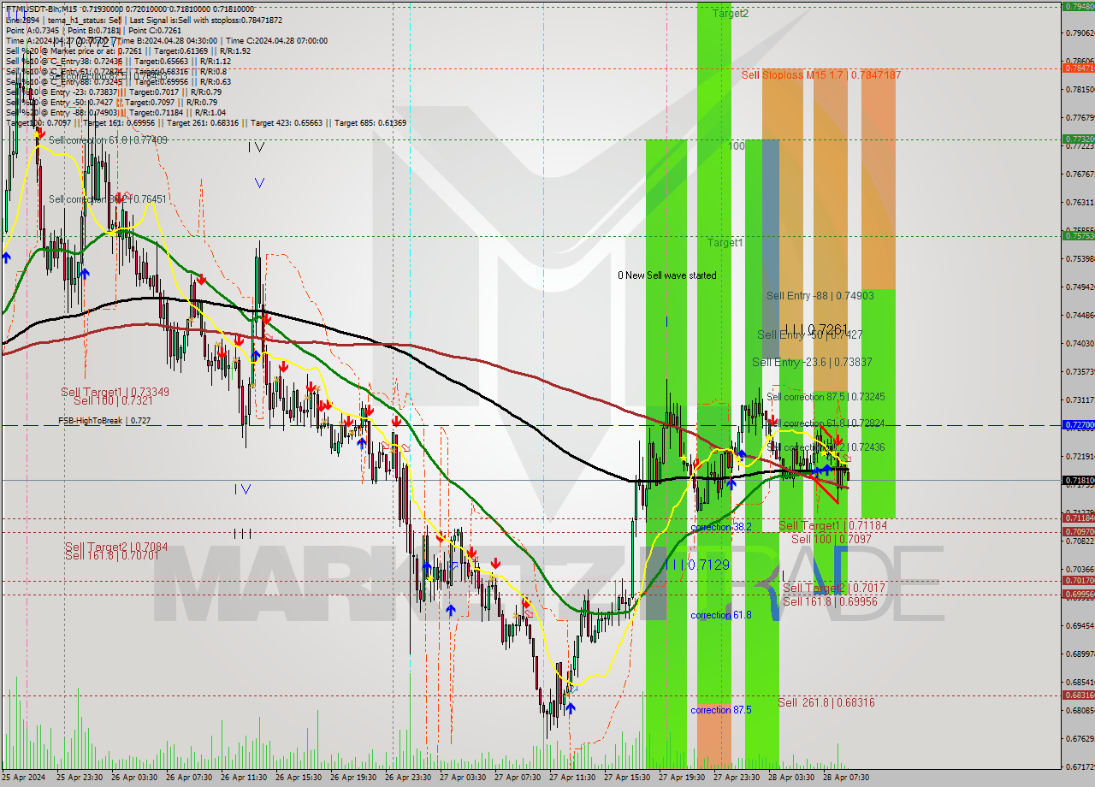Click the 'Sell Target2 | 0.7084' label
Image resolution: width=1095 pixels, height=787 pixels.
pyautogui.click(x=116, y=547)
